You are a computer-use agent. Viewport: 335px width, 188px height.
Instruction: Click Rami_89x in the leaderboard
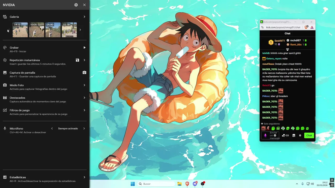tap(296, 45)
